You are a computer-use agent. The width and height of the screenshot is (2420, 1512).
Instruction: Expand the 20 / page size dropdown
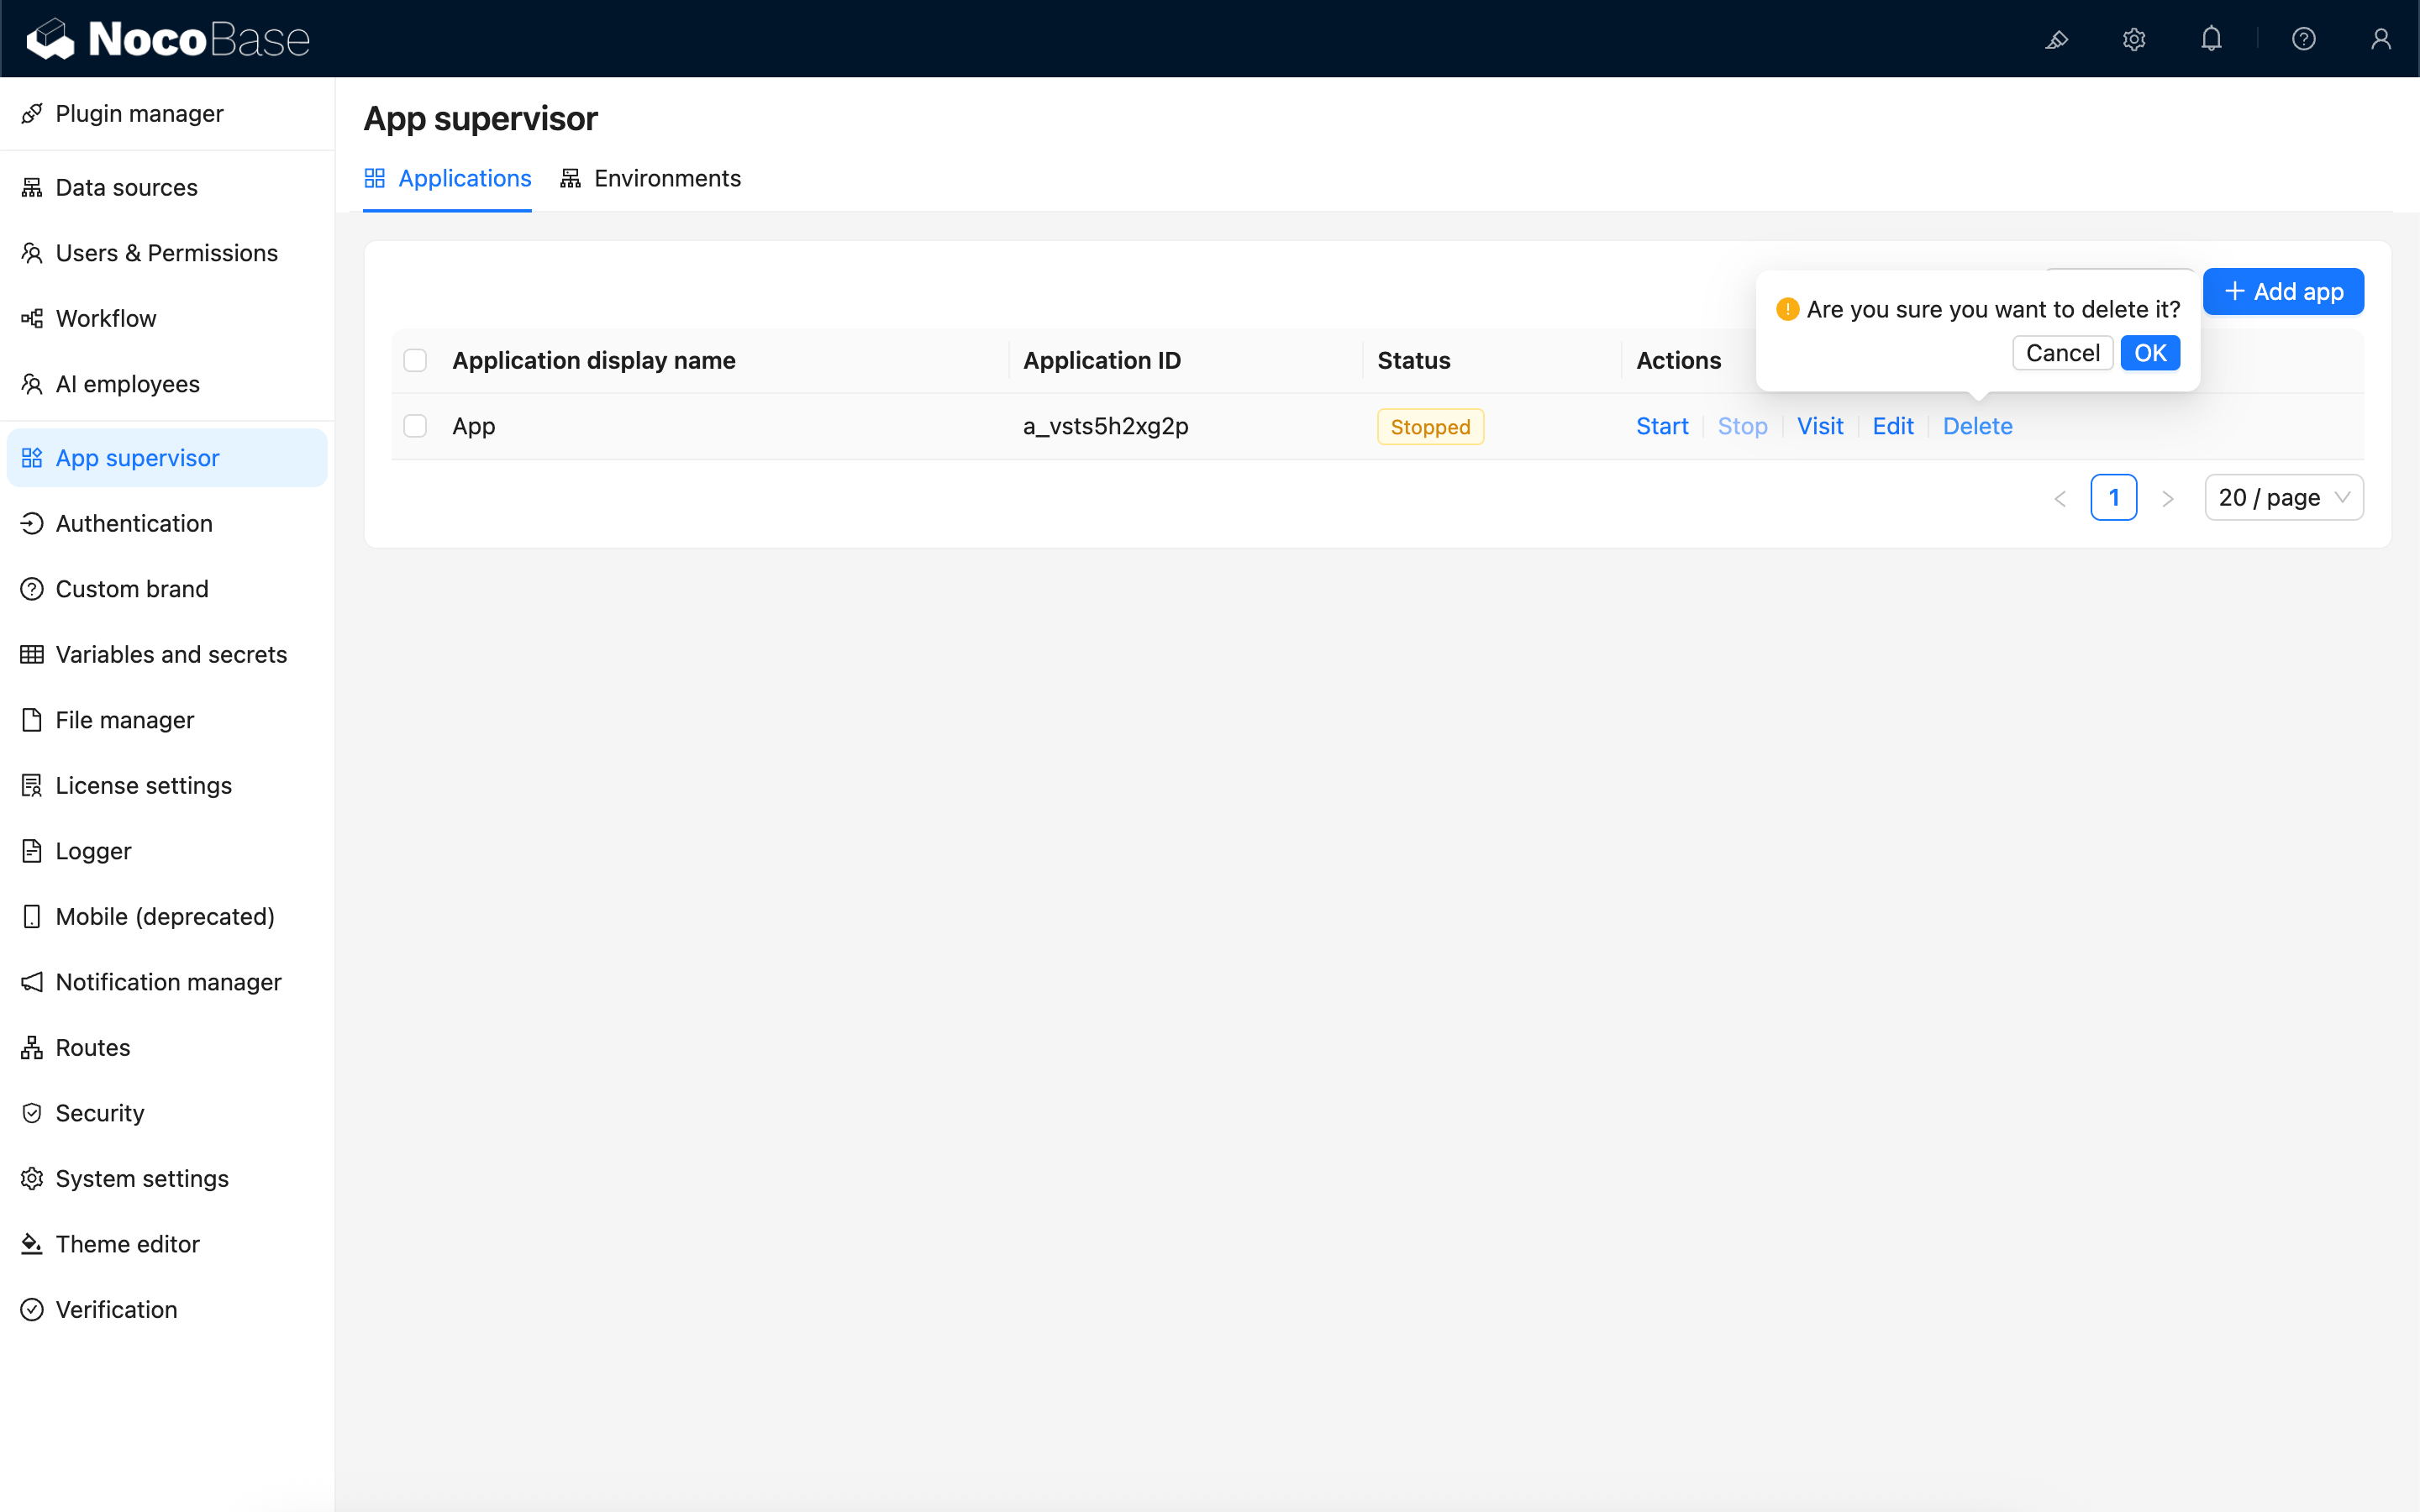point(2283,497)
